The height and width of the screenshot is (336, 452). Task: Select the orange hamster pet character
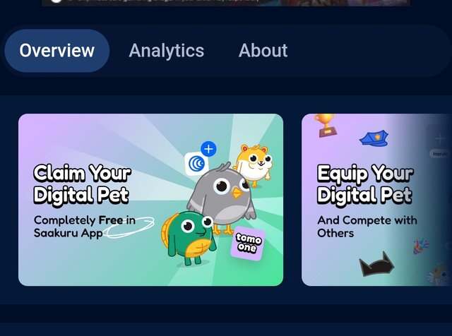(254, 166)
